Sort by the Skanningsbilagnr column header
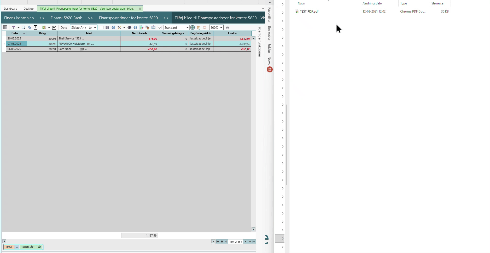 [x=173, y=33]
